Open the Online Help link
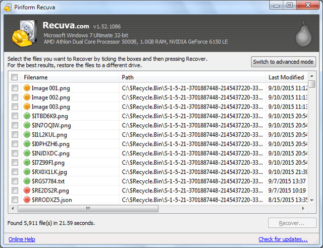 click(x=22, y=239)
